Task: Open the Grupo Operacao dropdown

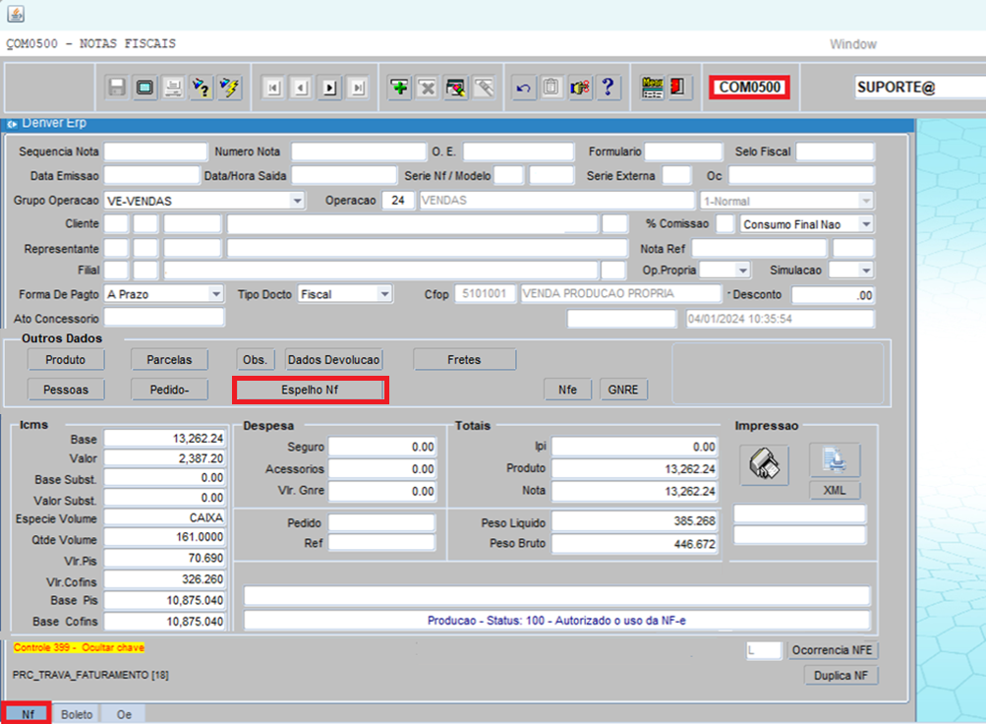Action: pos(297,201)
